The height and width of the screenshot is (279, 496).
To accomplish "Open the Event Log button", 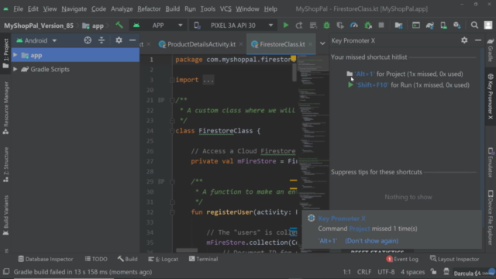I will tap(402, 259).
